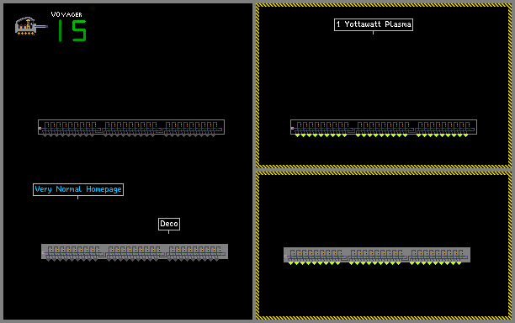Click middle module block of Deco ship
The width and height of the screenshot is (515, 323).
pos(135,252)
